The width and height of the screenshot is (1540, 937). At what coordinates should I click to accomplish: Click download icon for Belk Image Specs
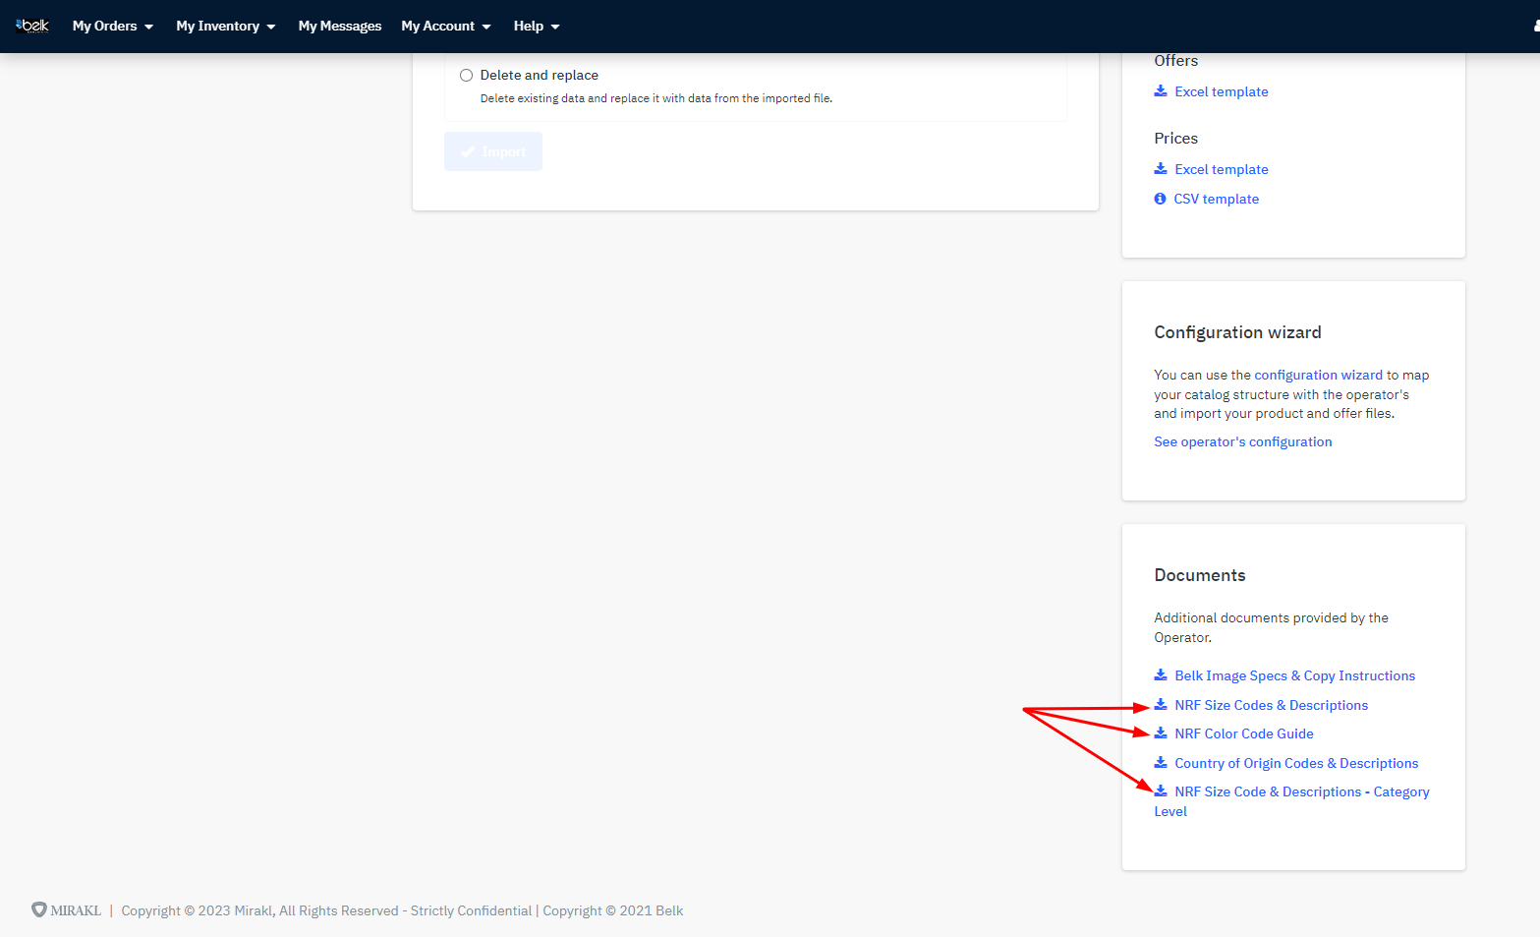point(1161,675)
